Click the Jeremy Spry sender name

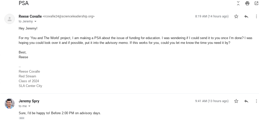click(x=29, y=101)
